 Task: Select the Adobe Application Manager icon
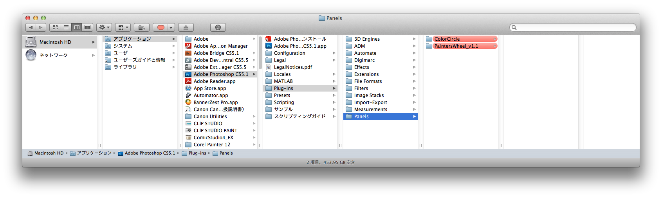tap(188, 46)
